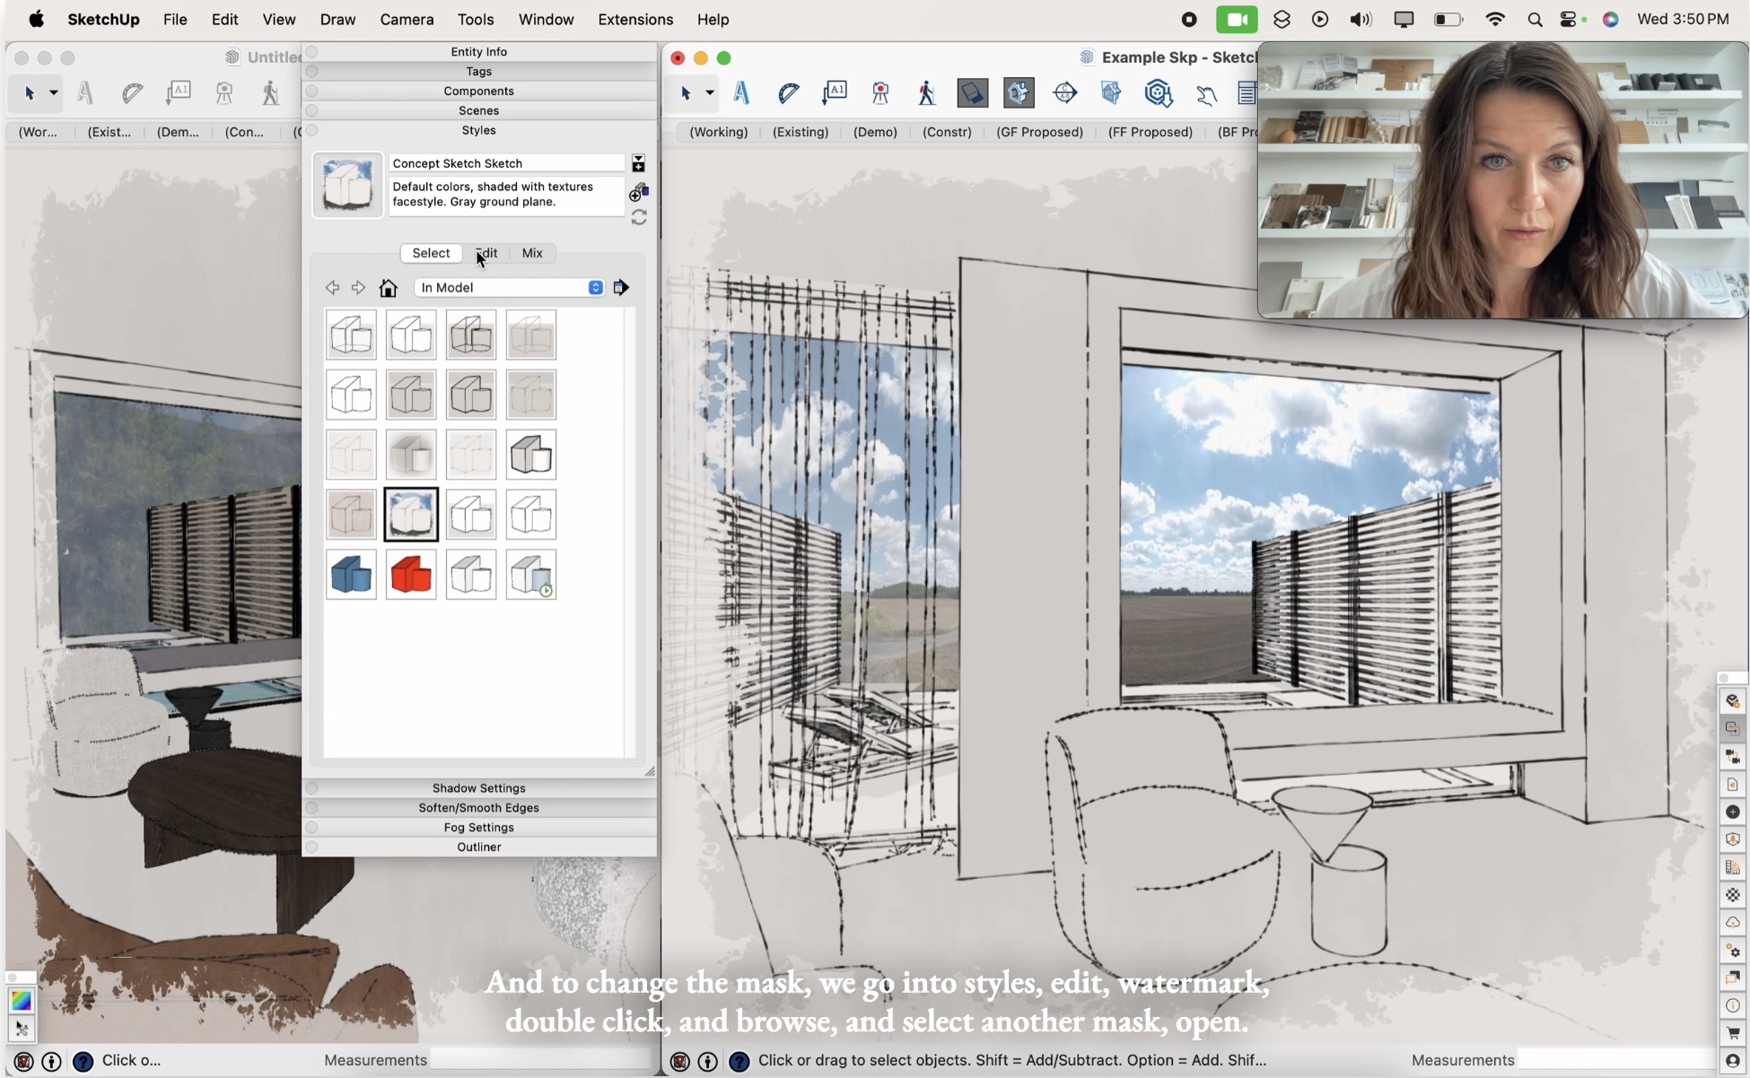Click the home button in the Styles browser
Image resolution: width=1750 pixels, height=1078 pixels.
[x=389, y=287]
